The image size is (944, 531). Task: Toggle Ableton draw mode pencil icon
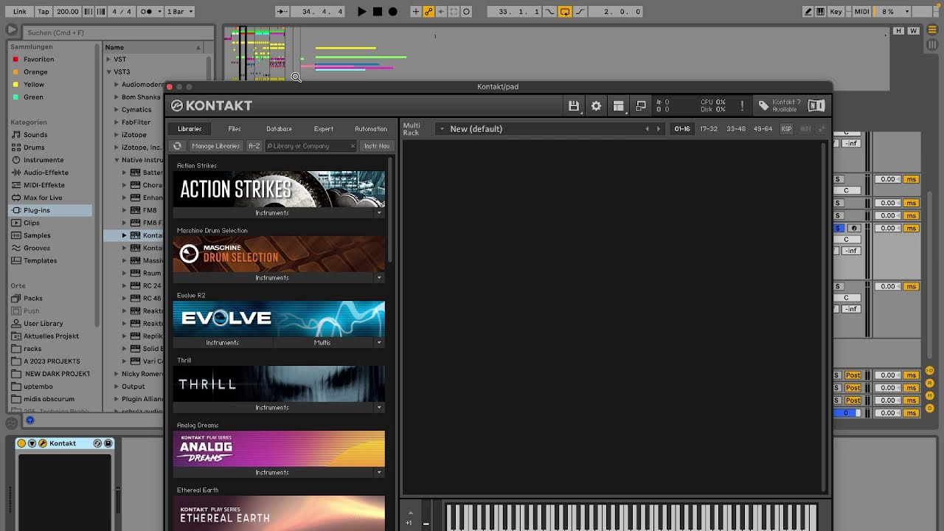(x=808, y=12)
